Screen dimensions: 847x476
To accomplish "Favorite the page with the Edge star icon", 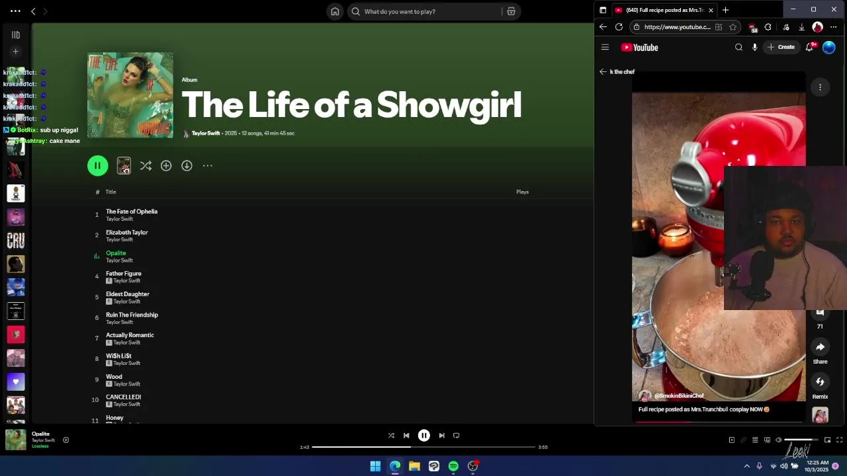I will coord(733,27).
